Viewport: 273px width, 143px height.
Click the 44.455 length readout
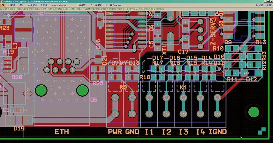pos(259,5)
